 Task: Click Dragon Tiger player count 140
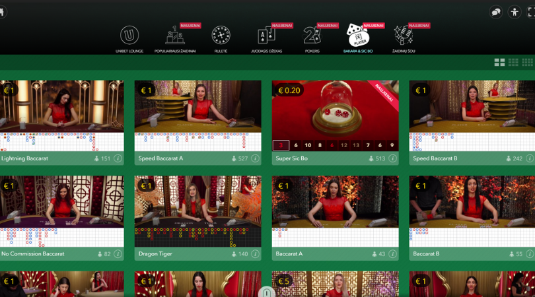[x=240, y=254]
